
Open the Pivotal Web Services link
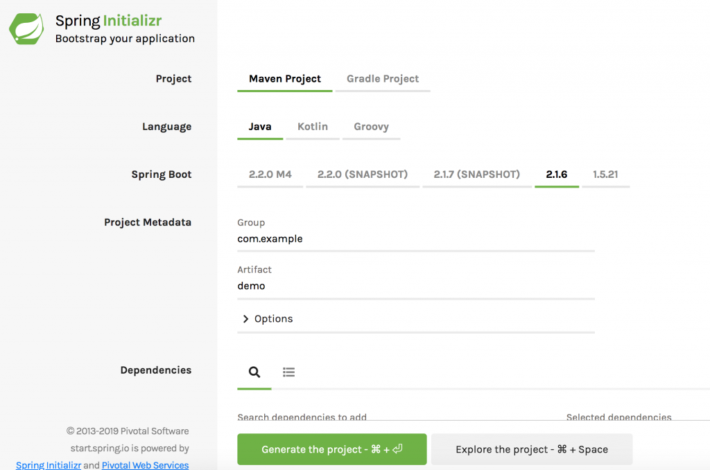145,465
